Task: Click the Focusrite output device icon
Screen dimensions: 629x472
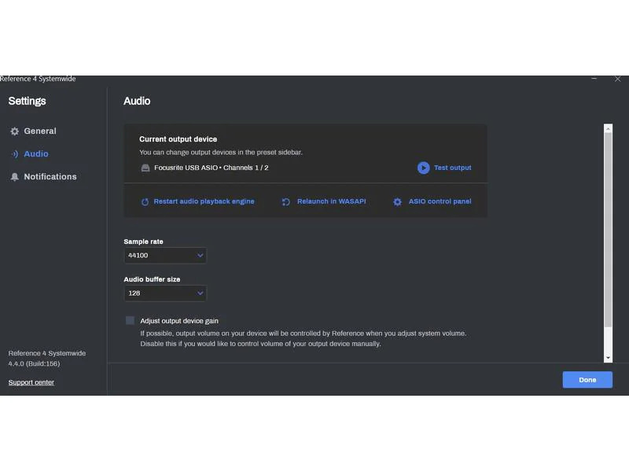Action: click(x=145, y=168)
